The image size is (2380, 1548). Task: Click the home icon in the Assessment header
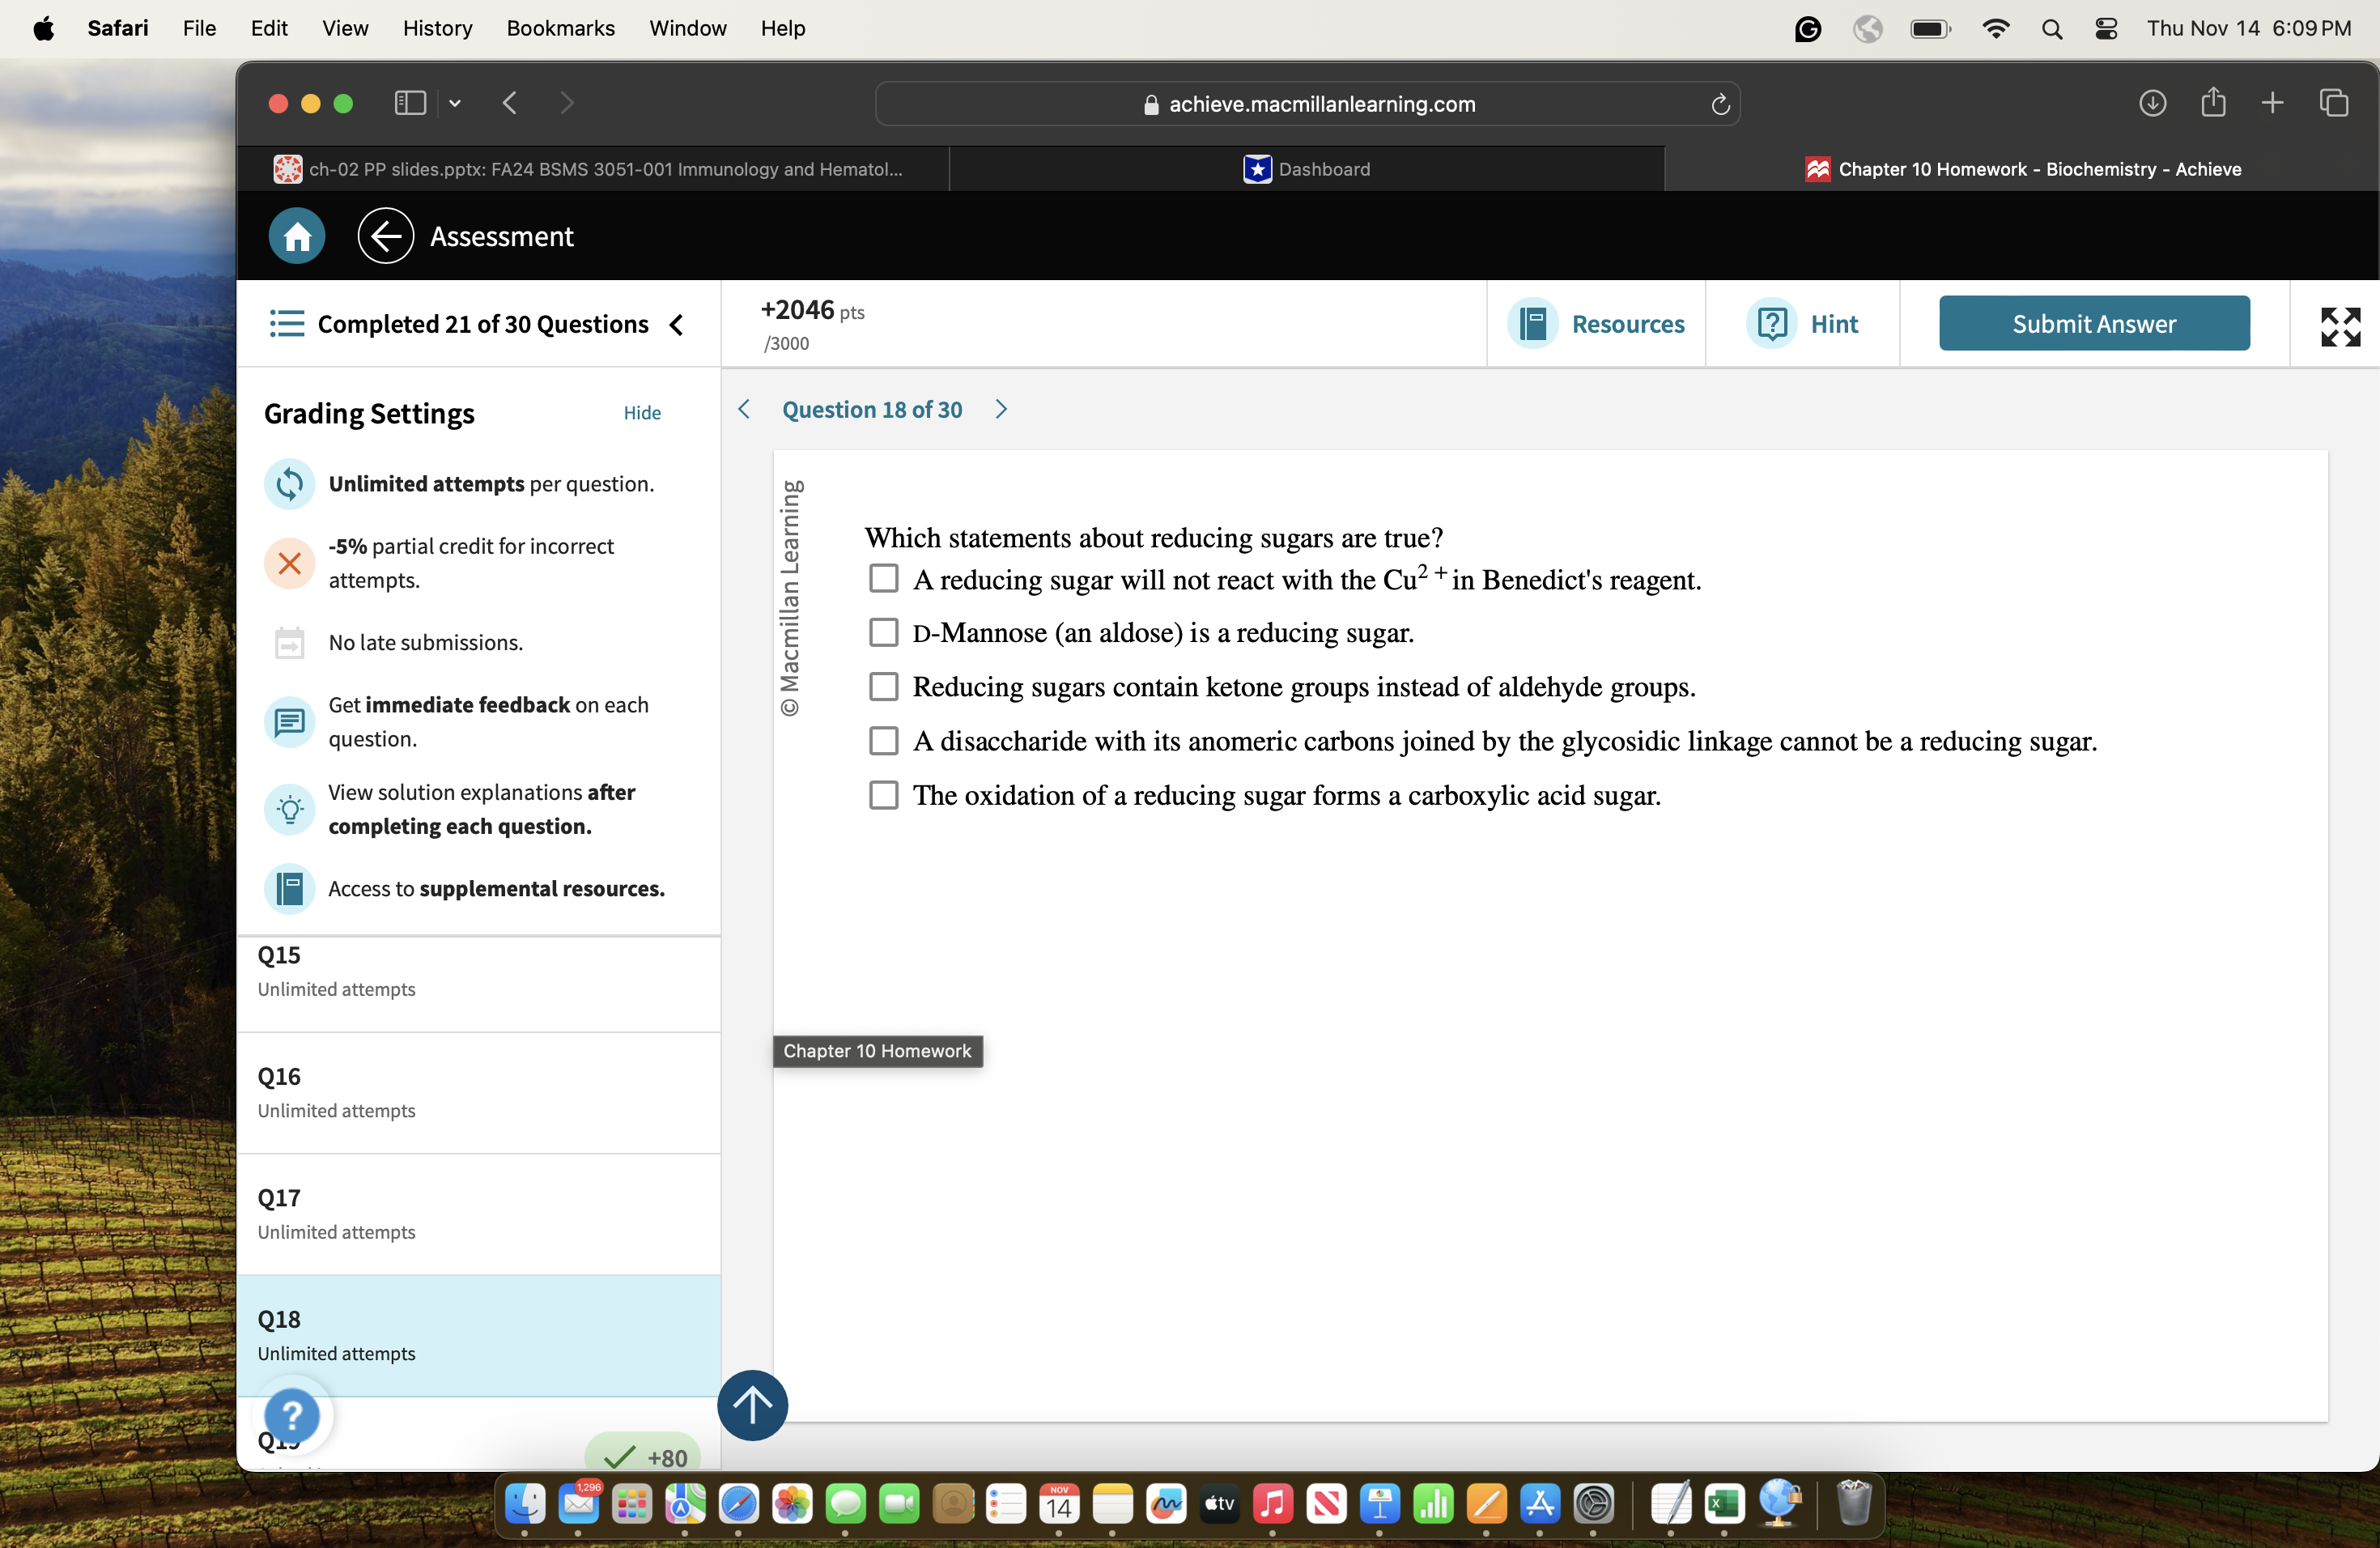(296, 236)
